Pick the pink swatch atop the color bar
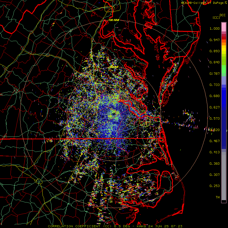 224,27
